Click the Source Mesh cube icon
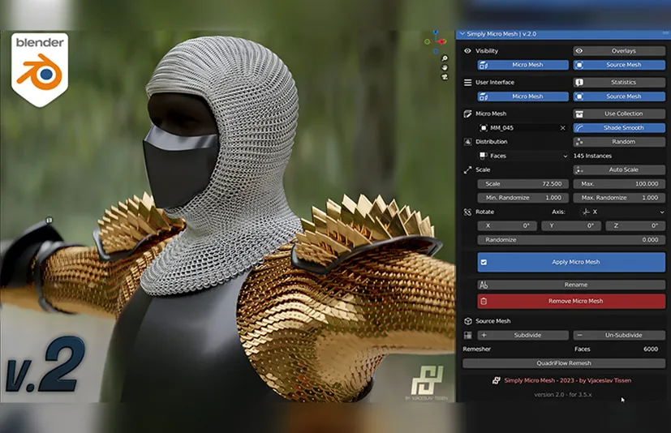Viewport: 671px width, 433px height. (467, 321)
